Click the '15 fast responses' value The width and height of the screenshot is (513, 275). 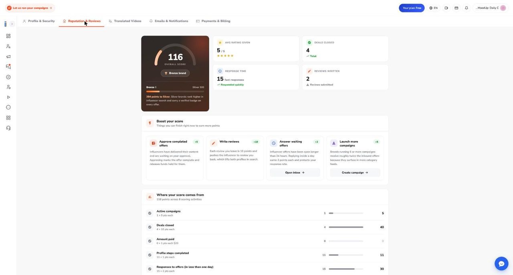tap(230, 79)
